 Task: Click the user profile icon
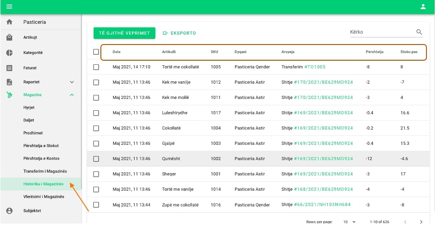coord(423,7)
